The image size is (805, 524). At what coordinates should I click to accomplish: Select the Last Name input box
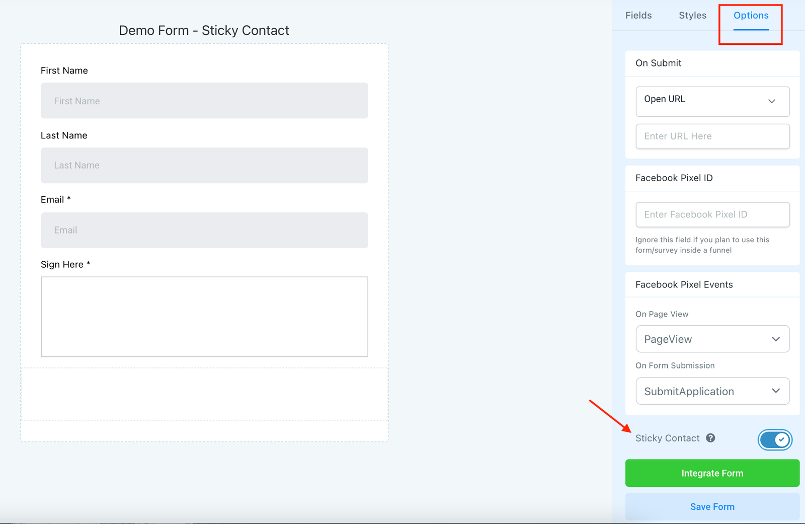204,166
